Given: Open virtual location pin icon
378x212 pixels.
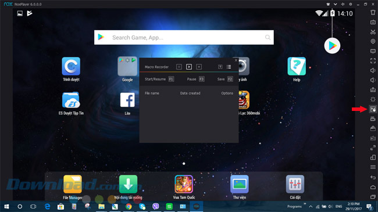Looking at the screenshot, I should click(x=373, y=41).
